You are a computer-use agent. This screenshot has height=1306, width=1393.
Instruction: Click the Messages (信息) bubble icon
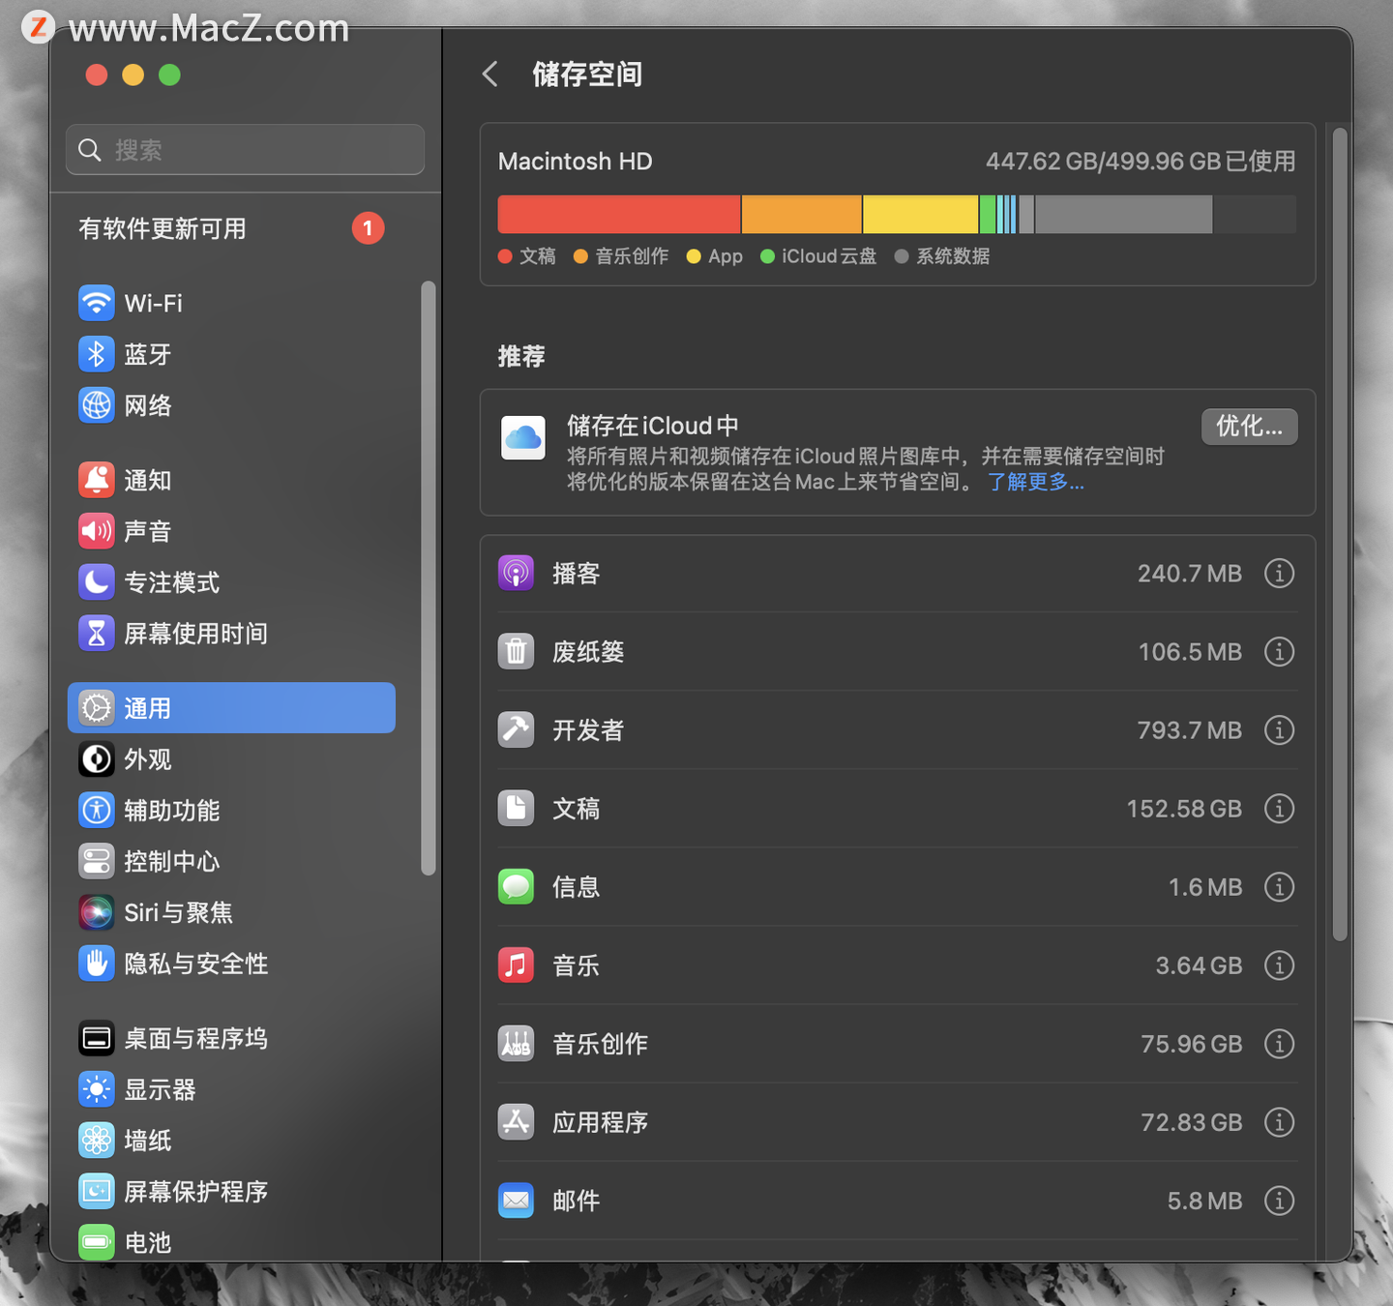point(516,887)
